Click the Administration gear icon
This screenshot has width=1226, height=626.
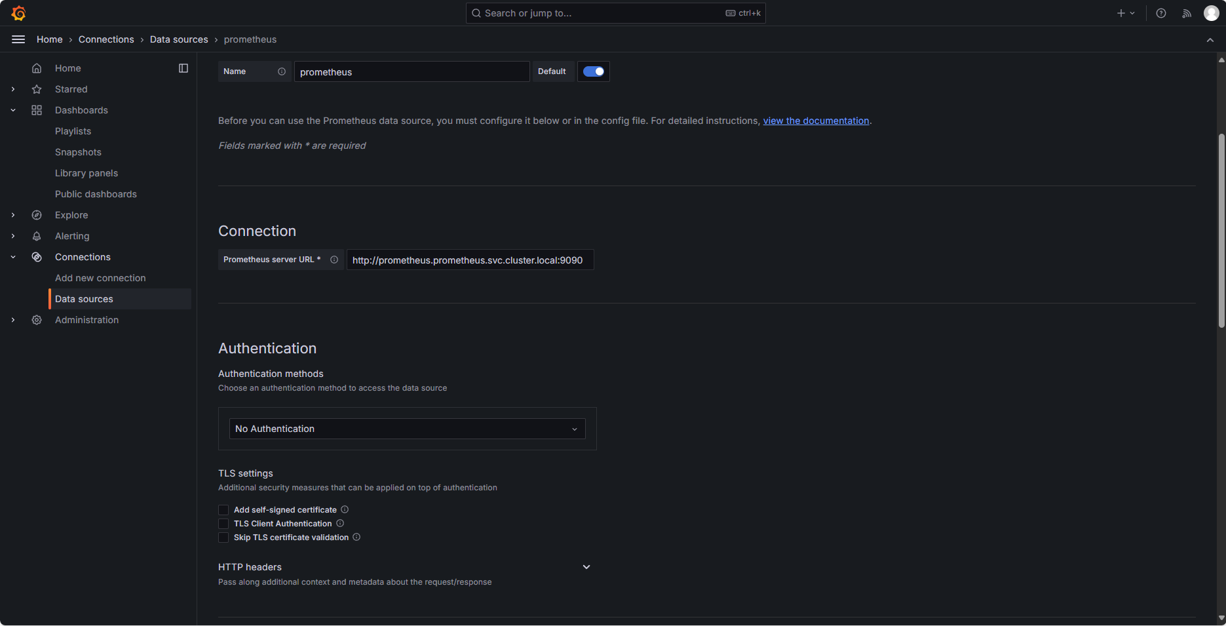click(37, 320)
